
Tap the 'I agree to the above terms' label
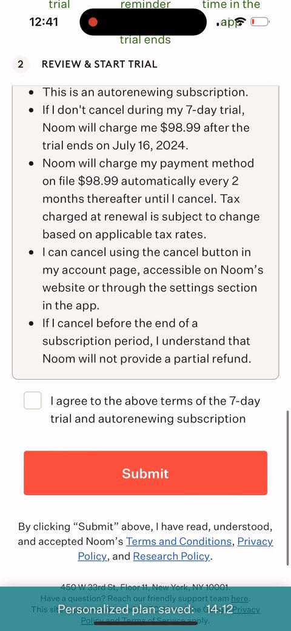[x=155, y=410]
